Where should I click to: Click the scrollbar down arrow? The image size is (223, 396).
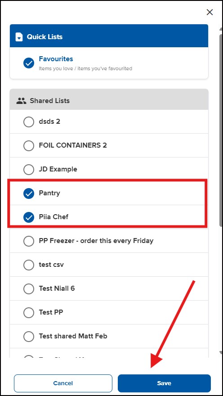coord(221,352)
